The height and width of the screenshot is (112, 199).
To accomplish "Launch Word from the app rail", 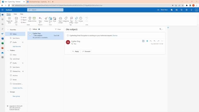I will pos(2,39).
